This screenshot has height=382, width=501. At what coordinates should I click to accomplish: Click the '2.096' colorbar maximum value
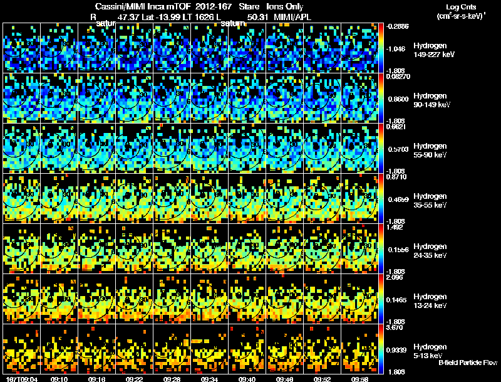coord(395,277)
